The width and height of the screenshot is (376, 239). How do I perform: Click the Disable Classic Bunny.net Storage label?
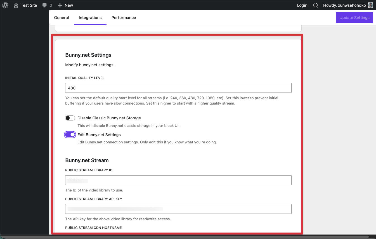pyautogui.click(x=109, y=118)
